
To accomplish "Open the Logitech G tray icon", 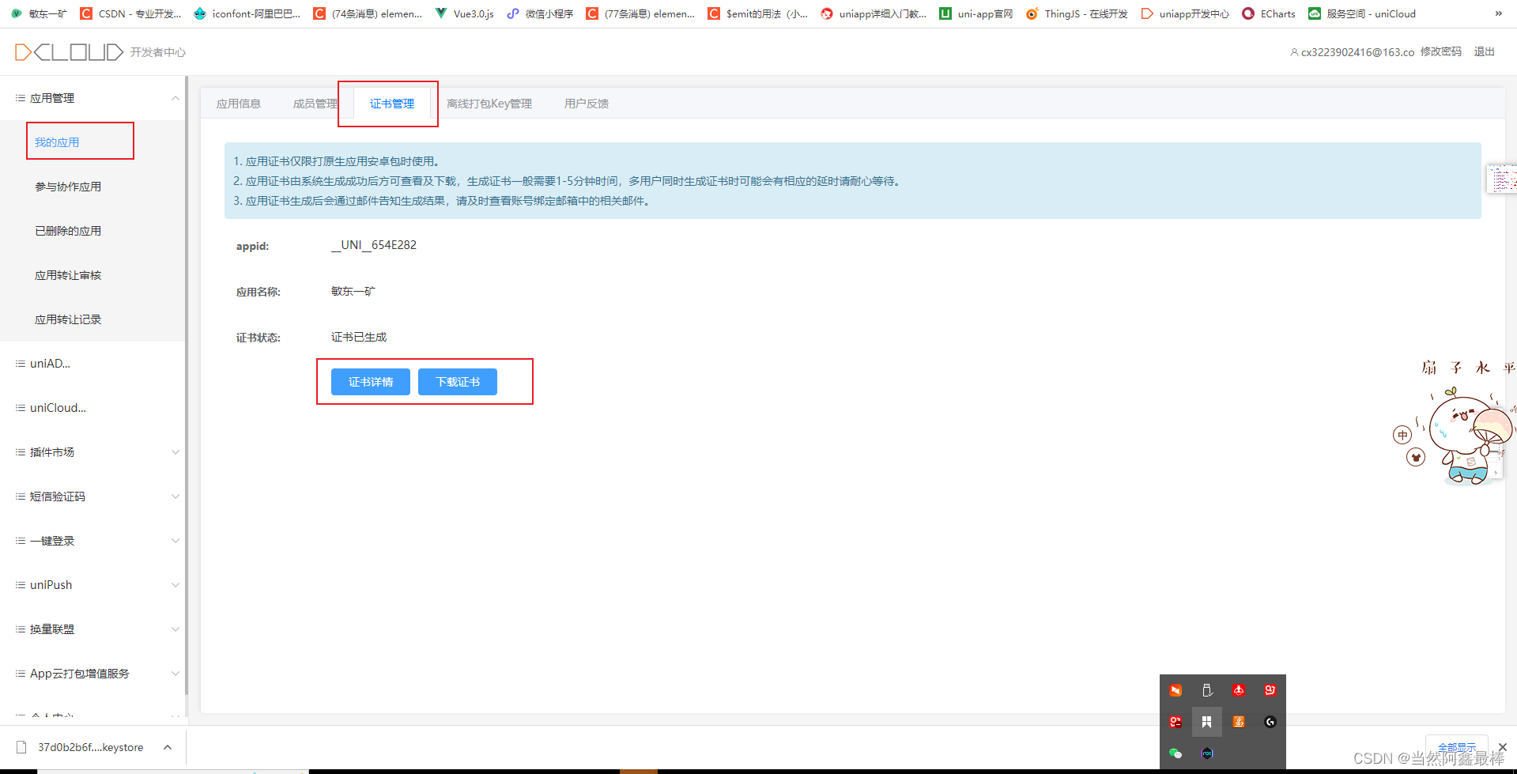I will click(1270, 722).
